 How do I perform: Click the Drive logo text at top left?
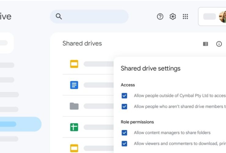[x=5, y=17]
